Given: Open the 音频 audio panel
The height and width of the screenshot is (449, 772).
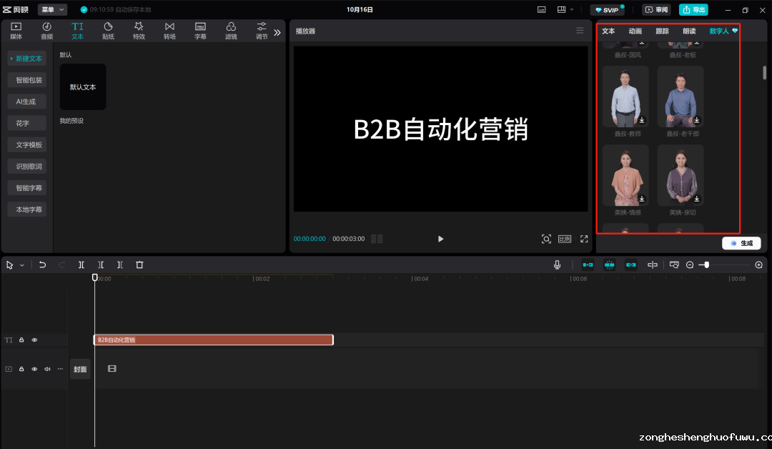Looking at the screenshot, I should (x=46, y=31).
